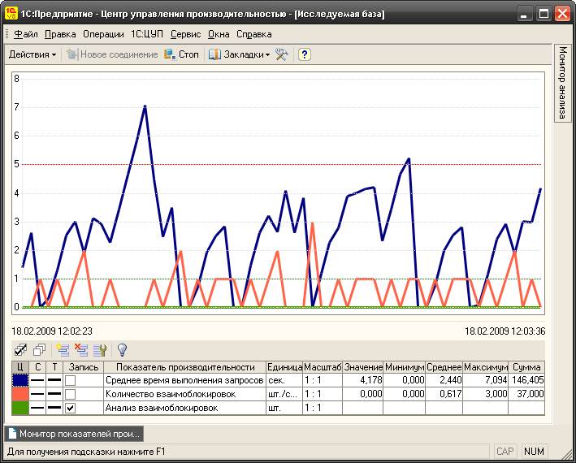Click the Значение column header
The height and width of the screenshot is (463, 576).
[x=363, y=367]
